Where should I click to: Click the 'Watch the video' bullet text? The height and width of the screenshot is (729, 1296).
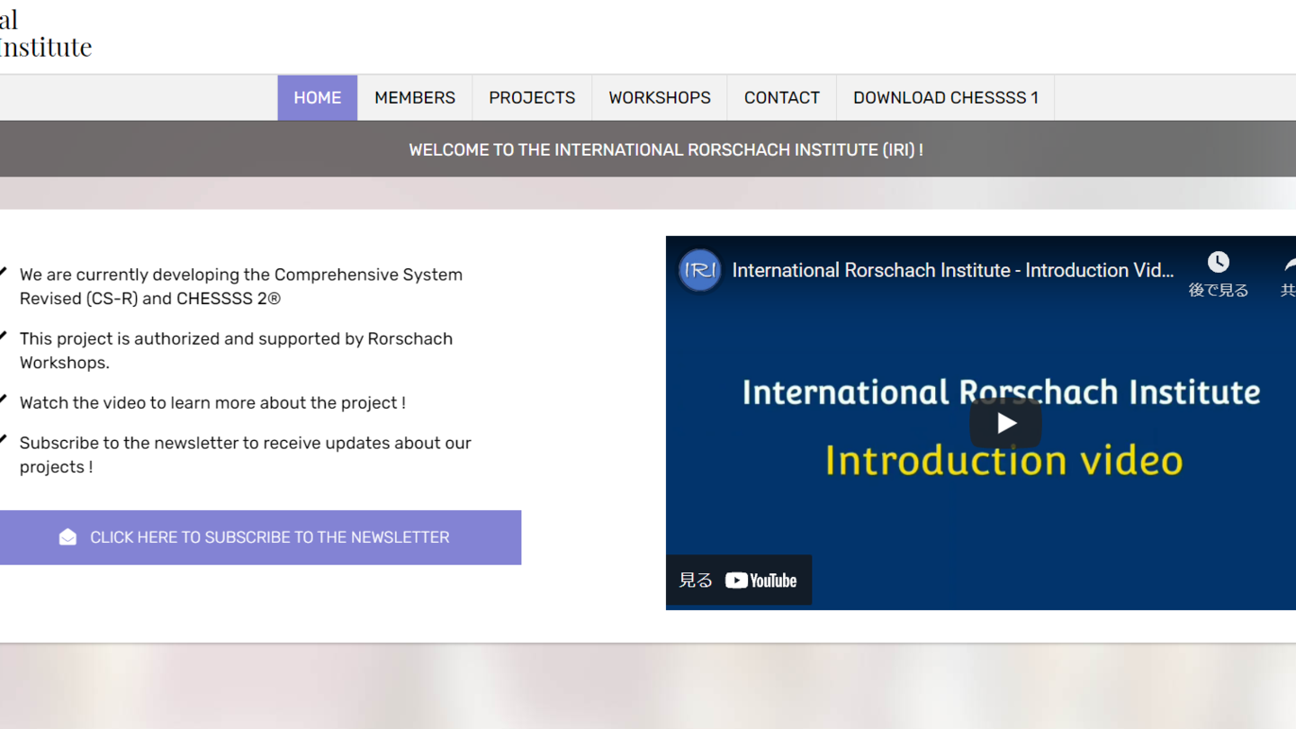212,402
